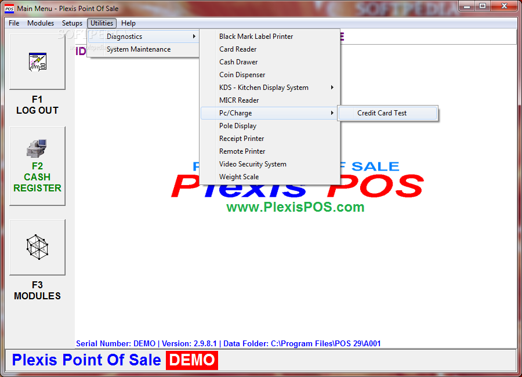Choose Remote Printer diagnostic
Screen dimensions: 522x377
(x=270, y=151)
